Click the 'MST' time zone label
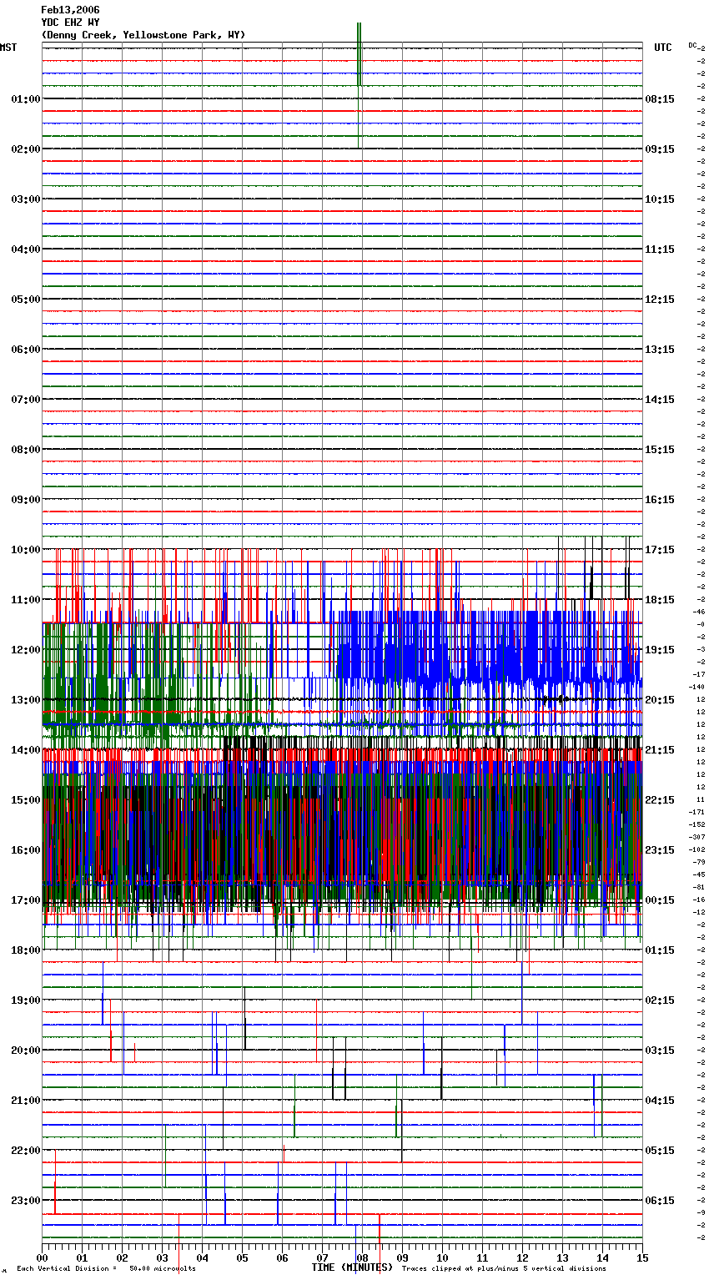Viewport: 709px width, 1280px height. [x=8, y=48]
